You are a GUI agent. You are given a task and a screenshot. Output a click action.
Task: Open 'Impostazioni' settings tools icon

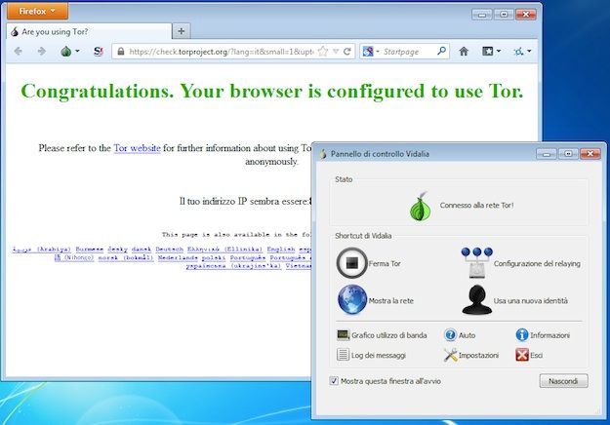coord(450,355)
